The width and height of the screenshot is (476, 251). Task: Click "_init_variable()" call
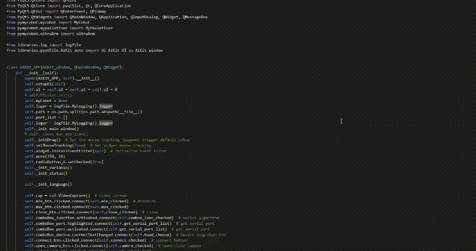click(x=54, y=167)
